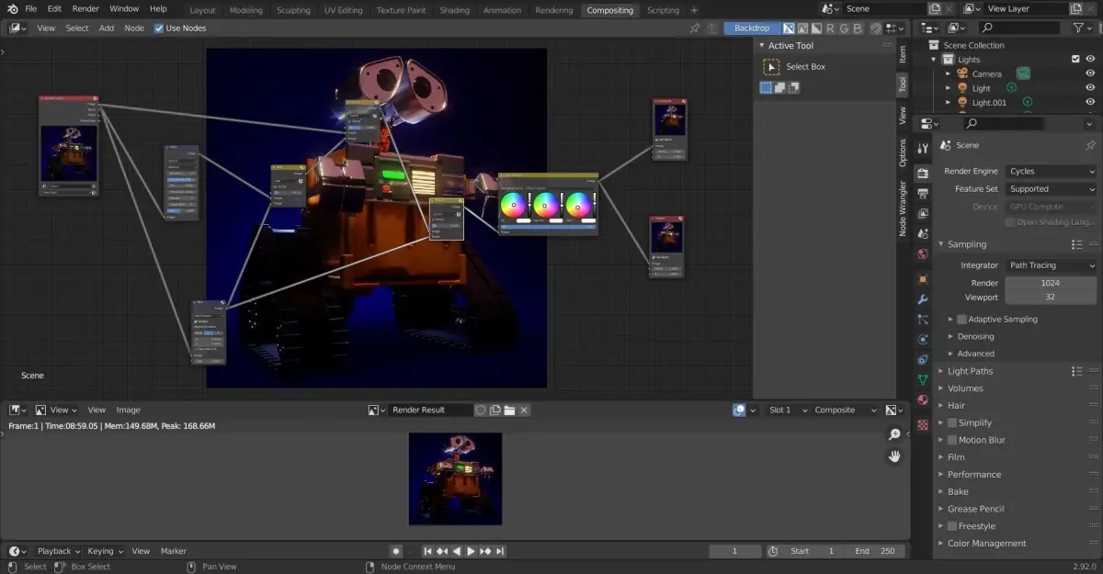Toggle visibility eye of Lights collection
1103x574 pixels.
(1090, 60)
